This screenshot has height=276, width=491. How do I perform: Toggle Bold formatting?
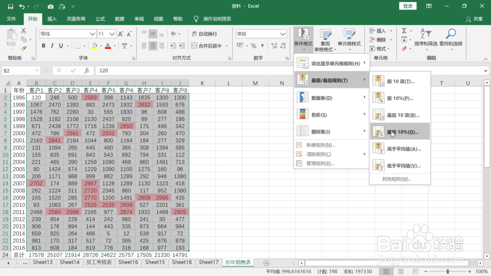(44, 46)
